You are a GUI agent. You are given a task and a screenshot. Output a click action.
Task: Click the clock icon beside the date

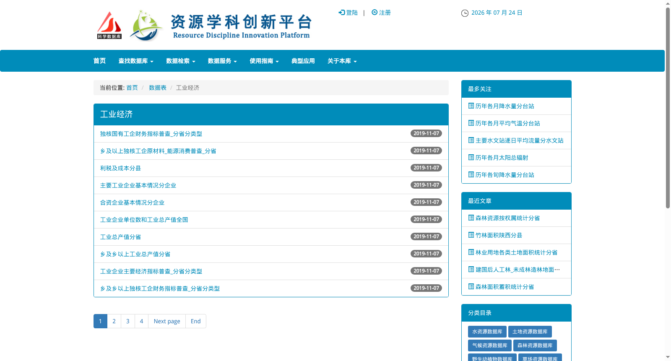pyautogui.click(x=465, y=13)
